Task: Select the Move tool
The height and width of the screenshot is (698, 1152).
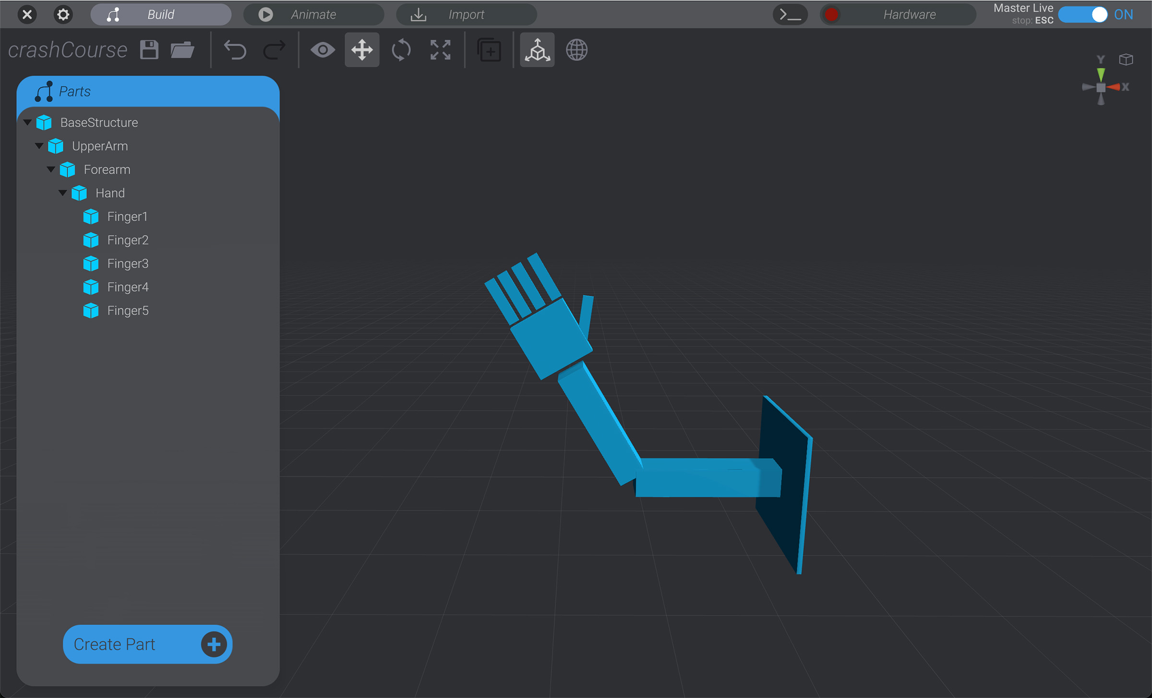Action: tap(361, 49)
